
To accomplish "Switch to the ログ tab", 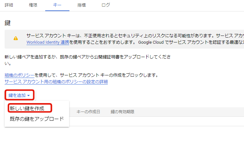I will point(106,5).
